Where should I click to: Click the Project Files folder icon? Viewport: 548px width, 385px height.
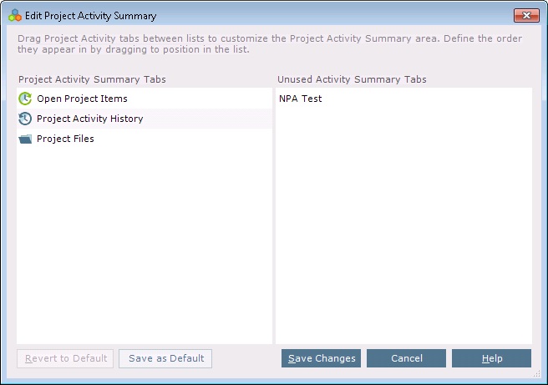point(25,139)
